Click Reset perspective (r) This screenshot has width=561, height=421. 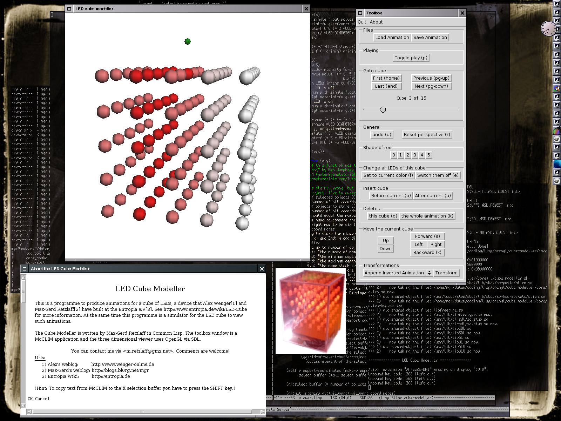tap(427, 135)
